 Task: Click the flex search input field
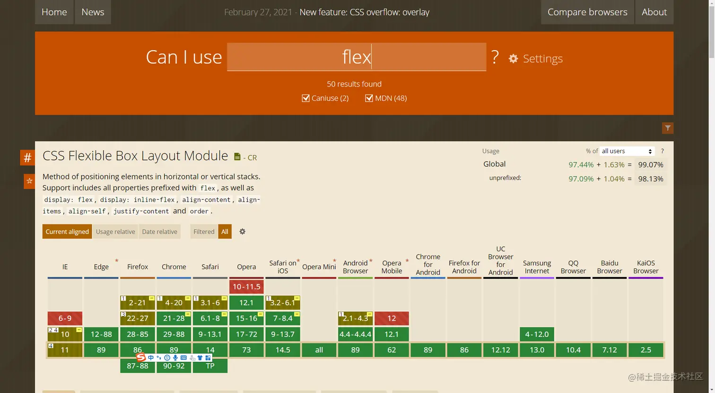pyautogui.click(x=357, y=57)
